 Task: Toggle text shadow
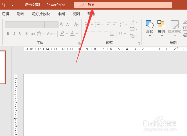tap(26, 34)
